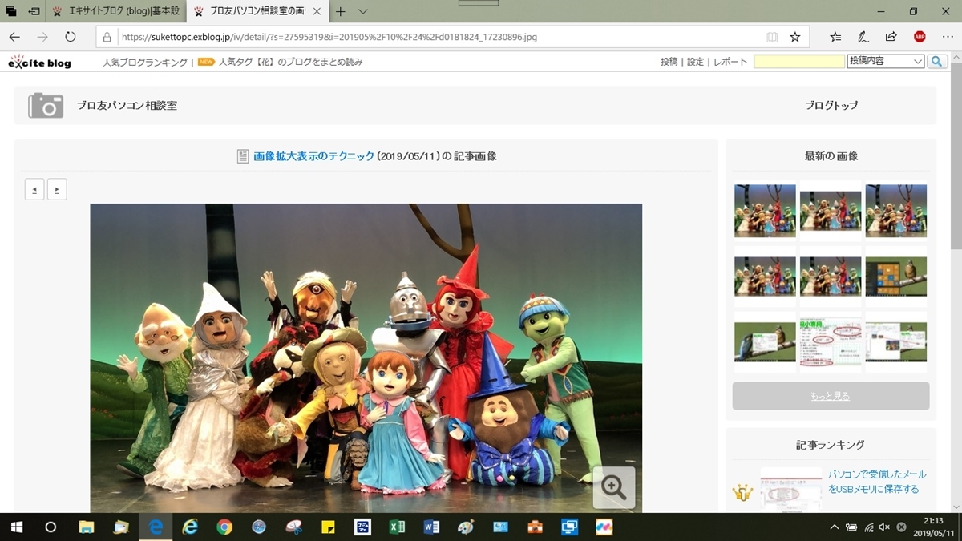Go to ブログトップ

pos(831,105)
